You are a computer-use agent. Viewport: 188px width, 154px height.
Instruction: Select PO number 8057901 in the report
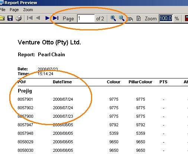tap(25, 99)
